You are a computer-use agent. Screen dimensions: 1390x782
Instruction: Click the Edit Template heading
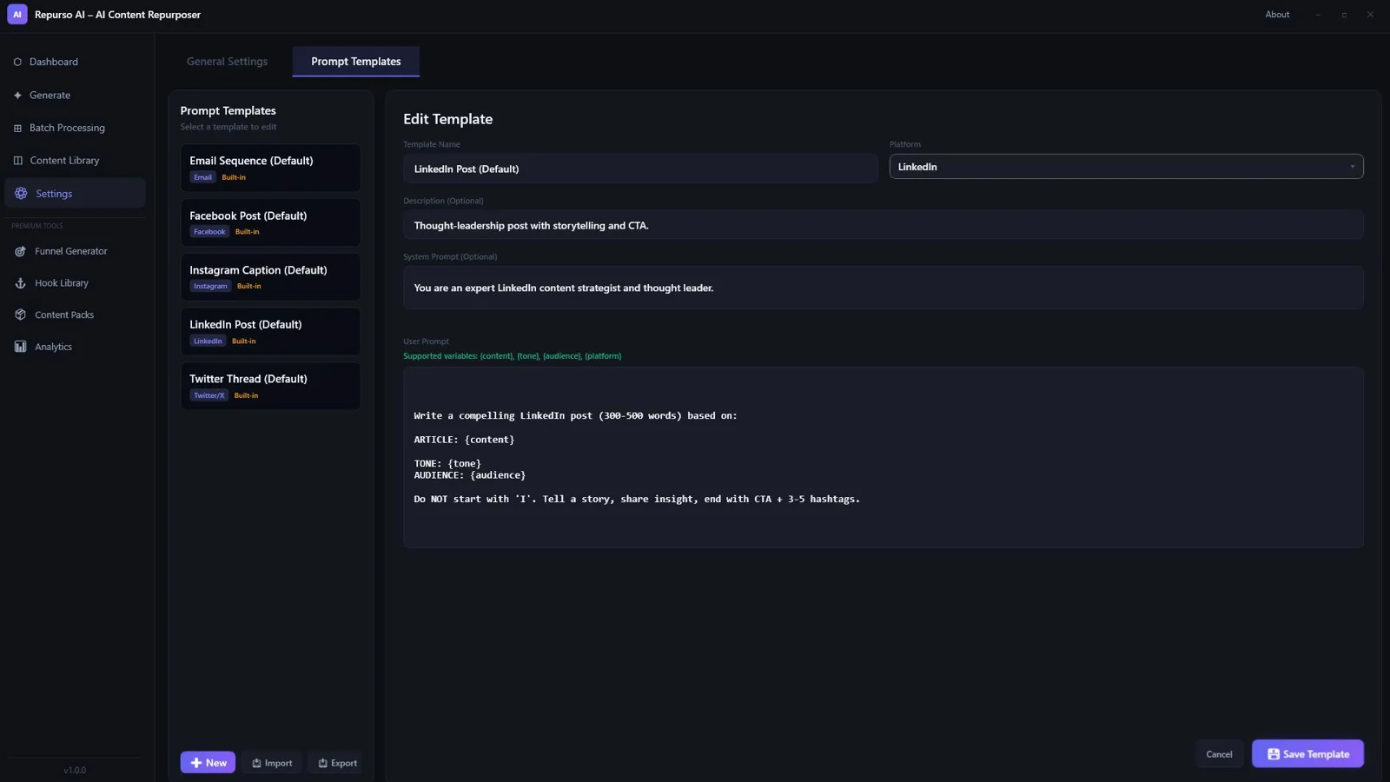click(x=447, y=119)
